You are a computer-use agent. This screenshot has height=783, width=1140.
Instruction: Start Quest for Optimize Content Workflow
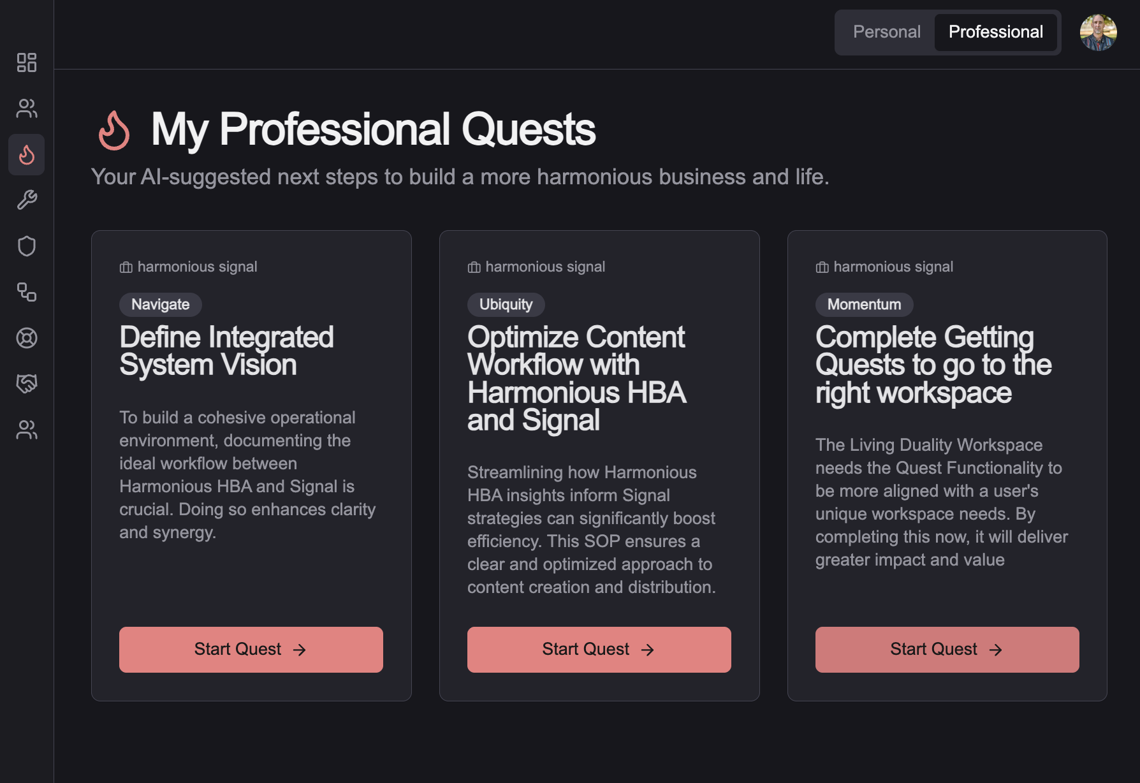(x=599, y=649)
